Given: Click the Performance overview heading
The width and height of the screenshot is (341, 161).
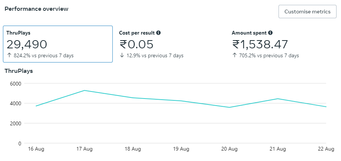Looking at the screenshot, I should point(36,9).
